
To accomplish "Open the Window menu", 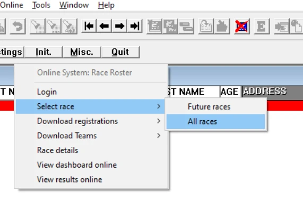I will click(x=74, y=5).
